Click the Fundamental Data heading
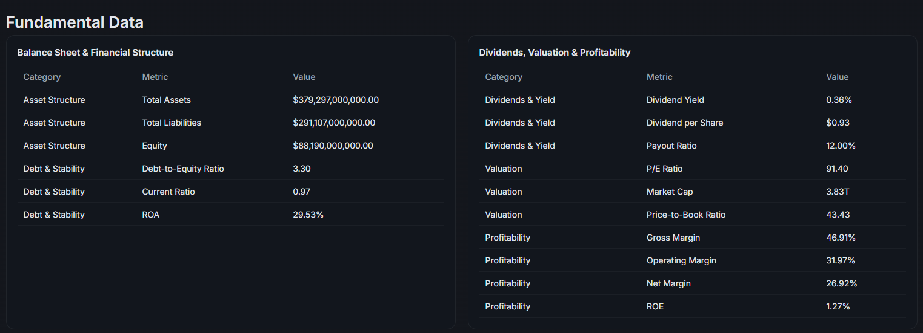Image resolution: width=923 pixels, height=333 pixels. (x=75, y=22)
